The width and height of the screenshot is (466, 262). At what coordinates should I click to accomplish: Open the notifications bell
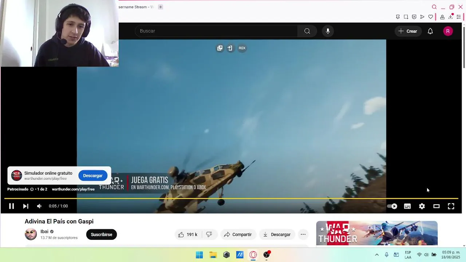point(430,31)
